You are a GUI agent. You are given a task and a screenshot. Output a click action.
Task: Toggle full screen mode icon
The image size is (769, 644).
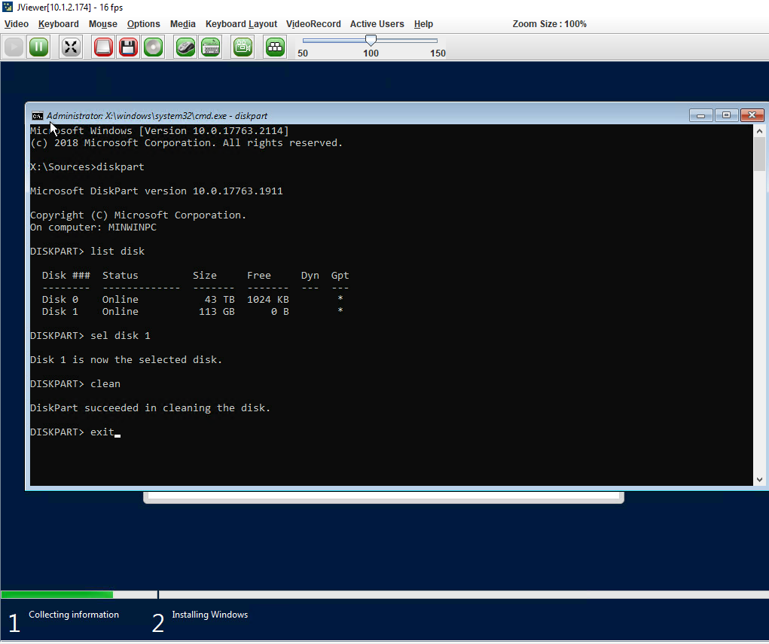point(71,47)
